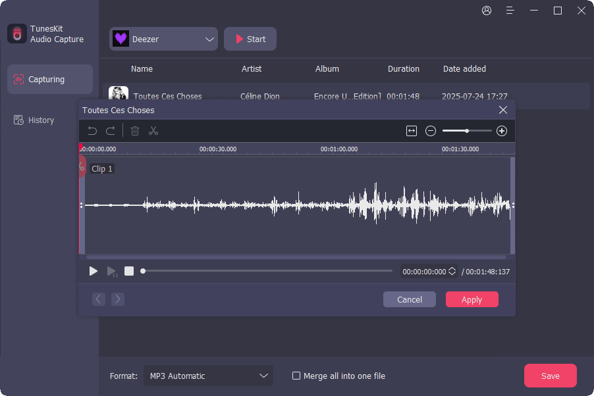594x396 pixels.
Task: Click the Apply button
Action: [x=472, y=299]
